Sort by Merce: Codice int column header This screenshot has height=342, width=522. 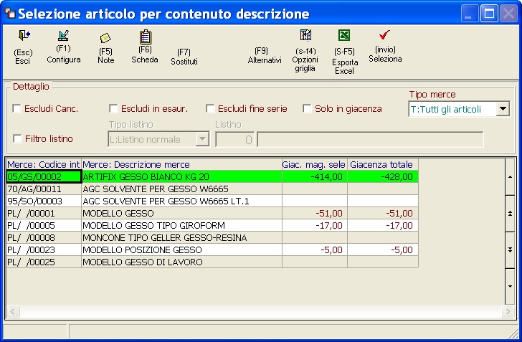44,164
